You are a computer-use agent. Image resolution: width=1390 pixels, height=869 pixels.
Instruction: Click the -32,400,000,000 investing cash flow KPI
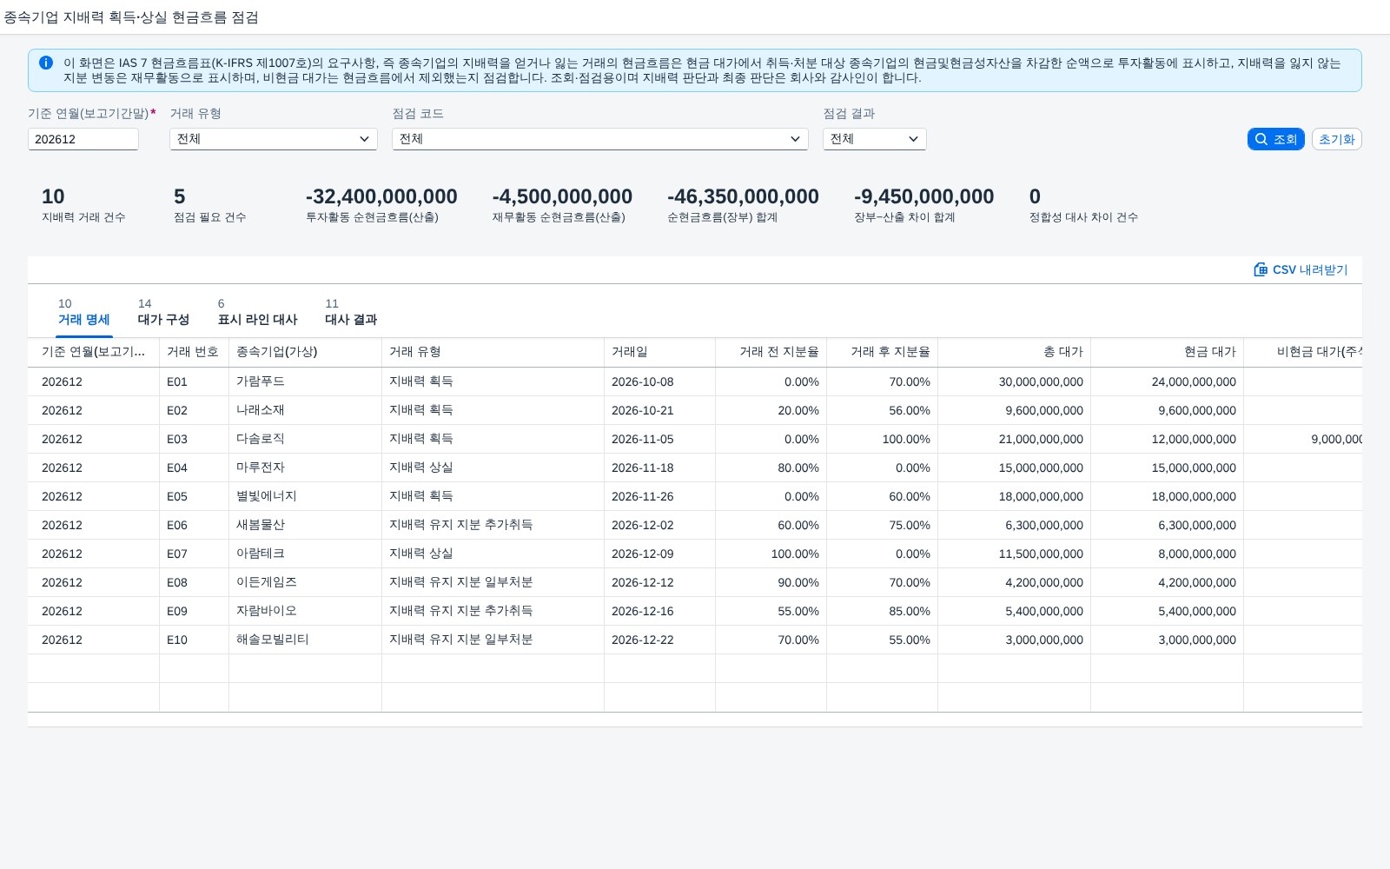[x=381, y=196]
